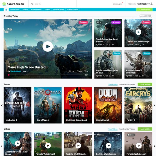Open the user profile avatar icon
The width and height of the screenshot is (156, 156).
click(152, 4)
